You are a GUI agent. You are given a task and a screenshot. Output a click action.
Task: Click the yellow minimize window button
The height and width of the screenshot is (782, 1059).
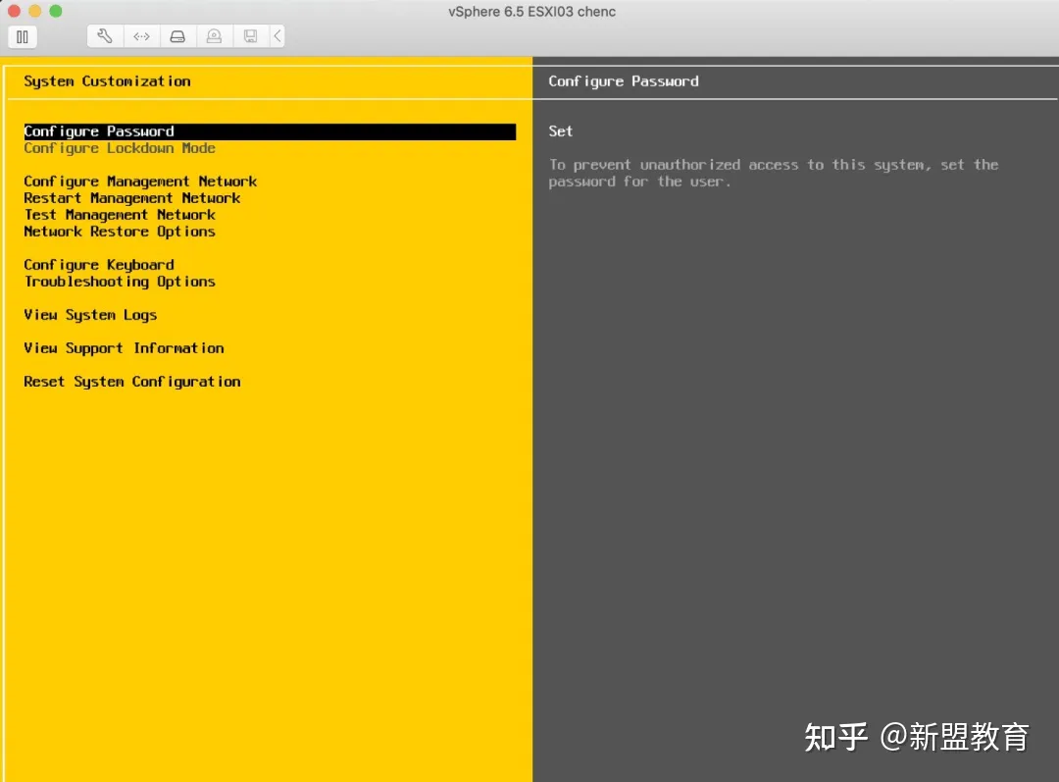[x=35, y=11]
